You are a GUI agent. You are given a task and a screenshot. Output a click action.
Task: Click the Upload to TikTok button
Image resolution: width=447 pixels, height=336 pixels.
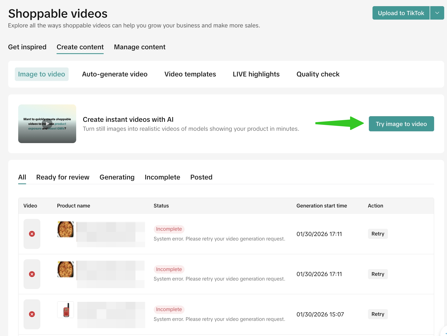pos(401,13)
